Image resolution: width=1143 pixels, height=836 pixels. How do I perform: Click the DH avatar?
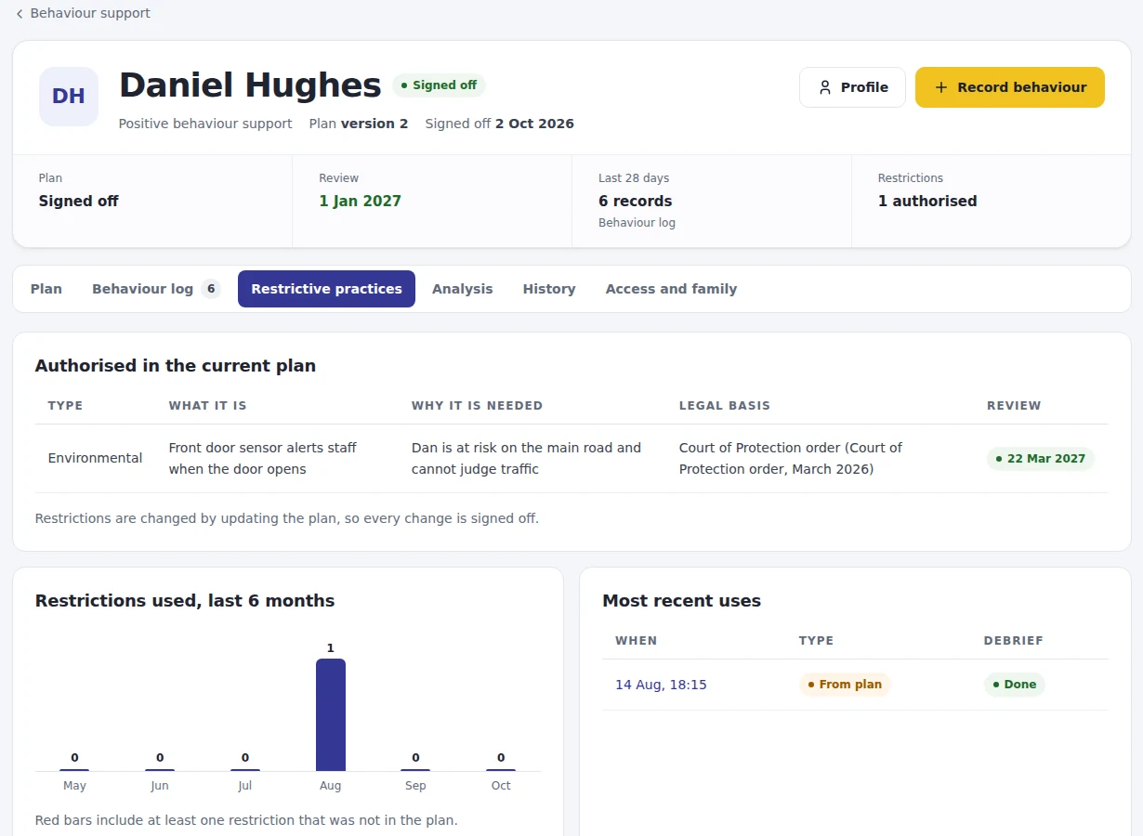coord(69,97)
